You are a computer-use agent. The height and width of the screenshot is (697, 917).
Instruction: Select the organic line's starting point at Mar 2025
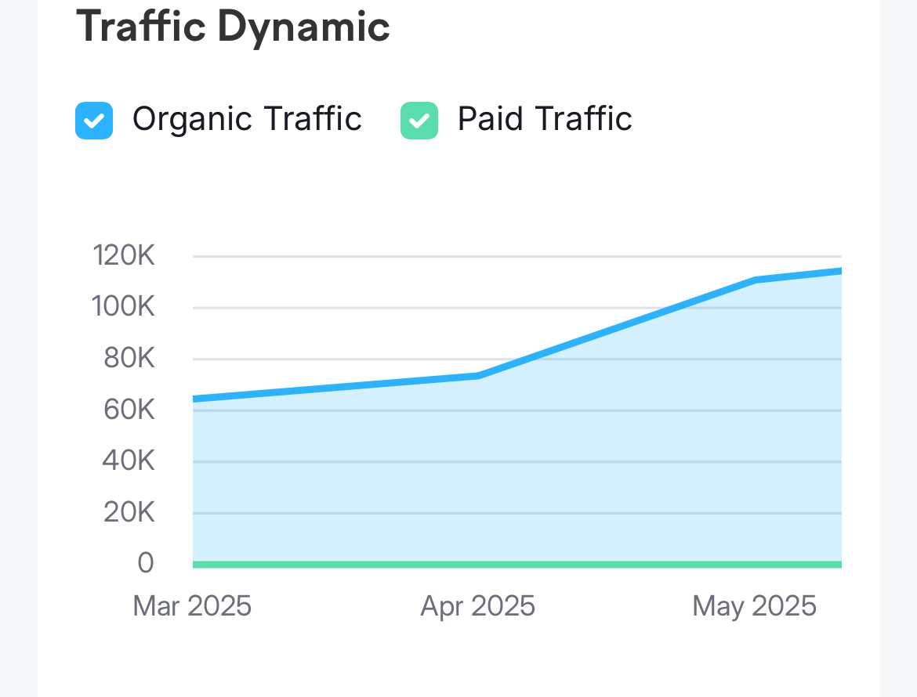click(x=194, y=399)
